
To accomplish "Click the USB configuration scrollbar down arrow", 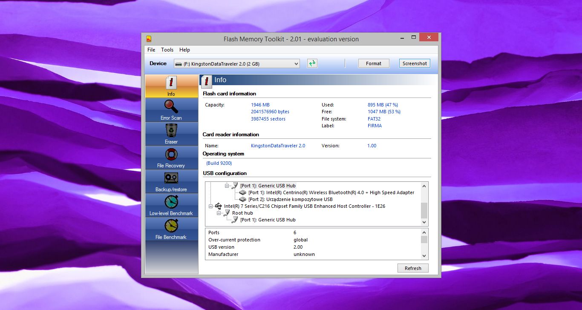I will point(424,222).
